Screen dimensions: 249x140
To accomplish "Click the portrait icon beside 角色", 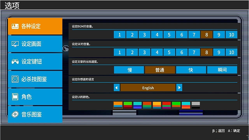I will pyautogui.click(x=15, y=97).
